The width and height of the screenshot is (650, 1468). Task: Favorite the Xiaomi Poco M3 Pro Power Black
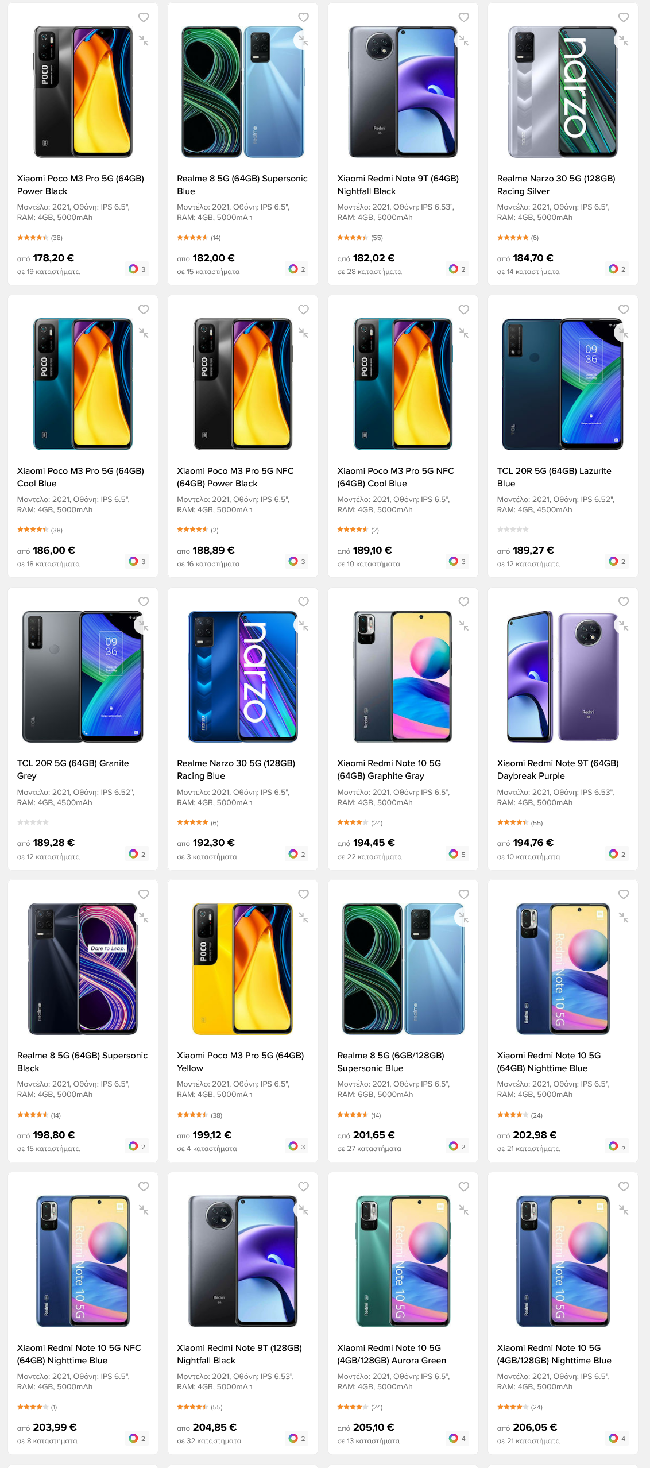pyautogui.click(x=144, y=17)
